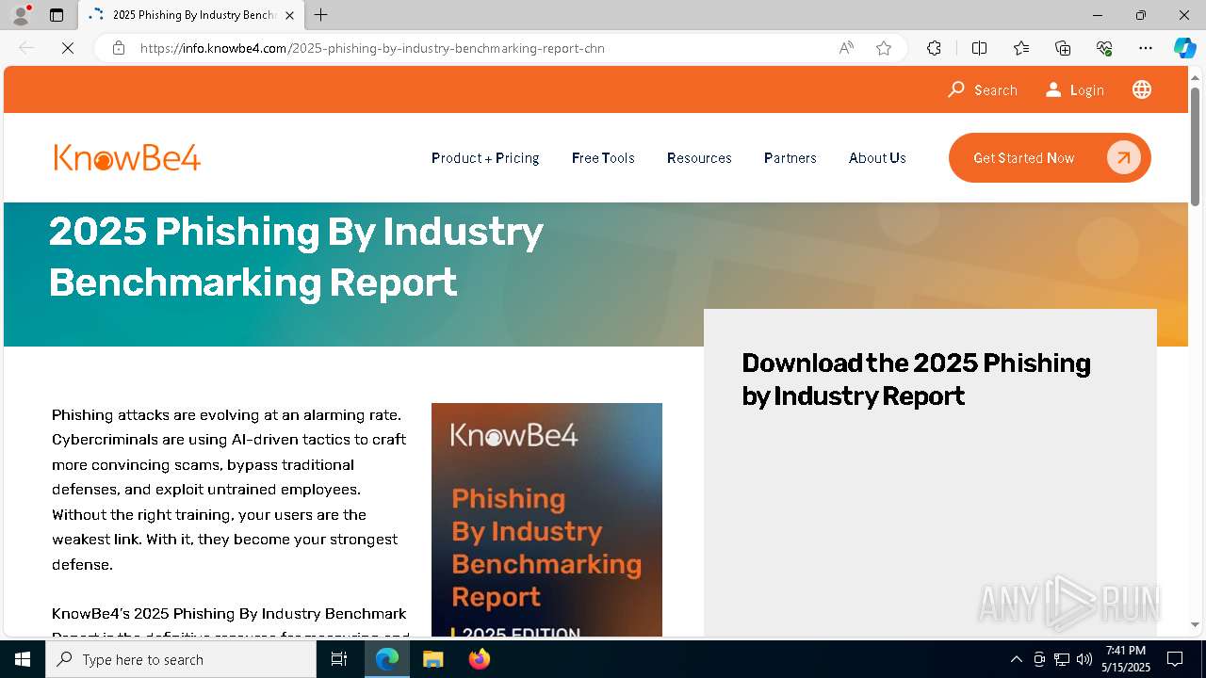Open the Copilot sidebar icon
1206x678 pixels.
click(1184, 48)
